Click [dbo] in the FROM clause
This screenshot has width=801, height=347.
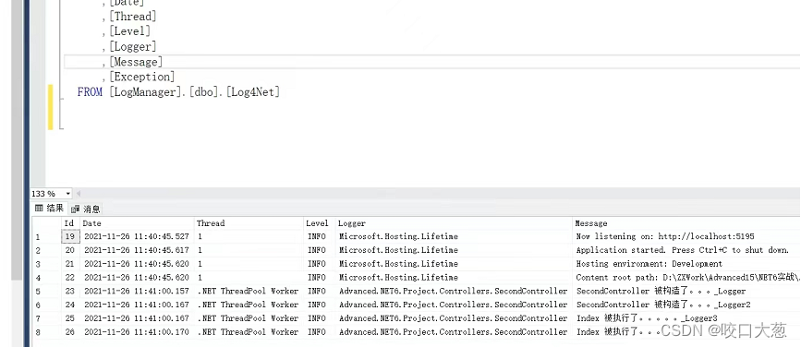tap(205, 92)
